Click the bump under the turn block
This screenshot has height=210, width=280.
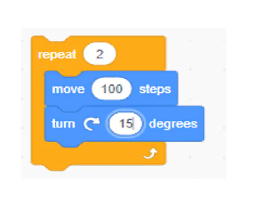tap(71, 145)
